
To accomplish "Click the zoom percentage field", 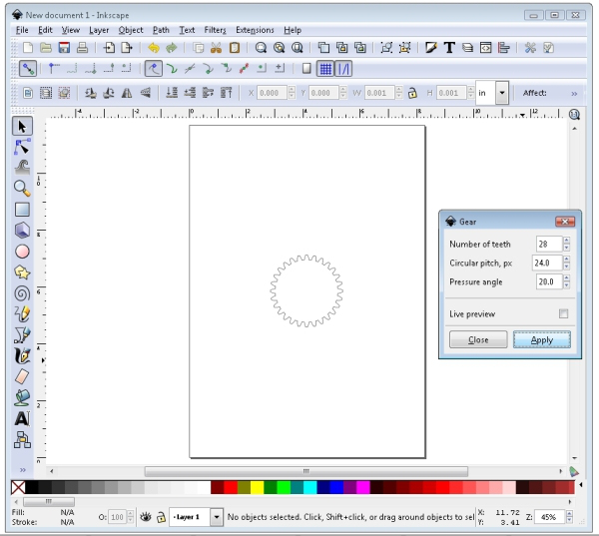I will (549, 517).
